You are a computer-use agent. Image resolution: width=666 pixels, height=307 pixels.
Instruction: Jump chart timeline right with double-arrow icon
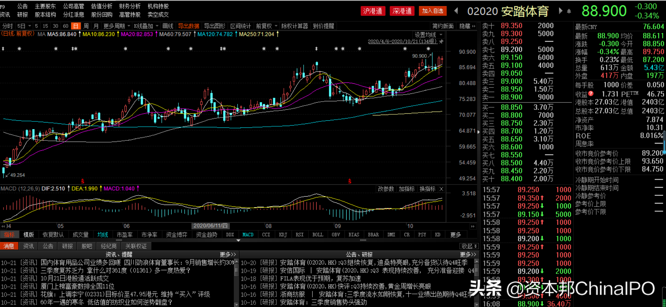pyautogui.click(x=473, y=226)
